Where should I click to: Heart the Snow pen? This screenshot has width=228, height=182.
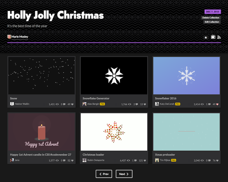pyautogui.click(x=72, y=104)
